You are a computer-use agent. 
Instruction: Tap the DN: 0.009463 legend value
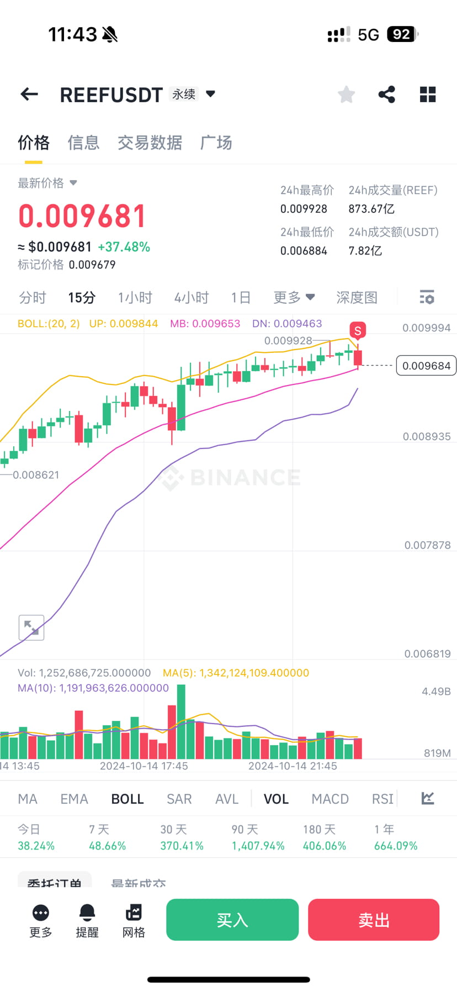click(287, 324)
